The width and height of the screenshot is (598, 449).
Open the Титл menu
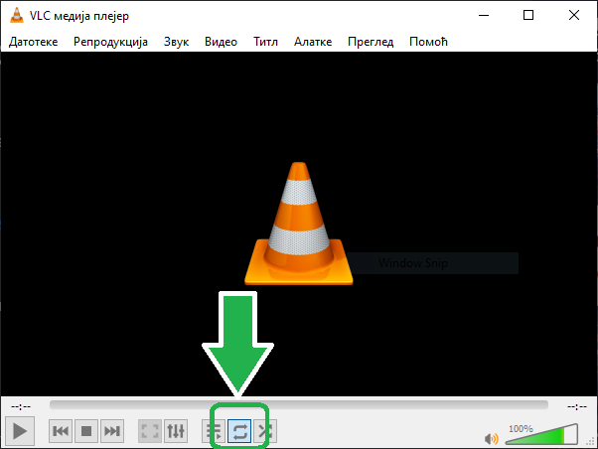265,42
